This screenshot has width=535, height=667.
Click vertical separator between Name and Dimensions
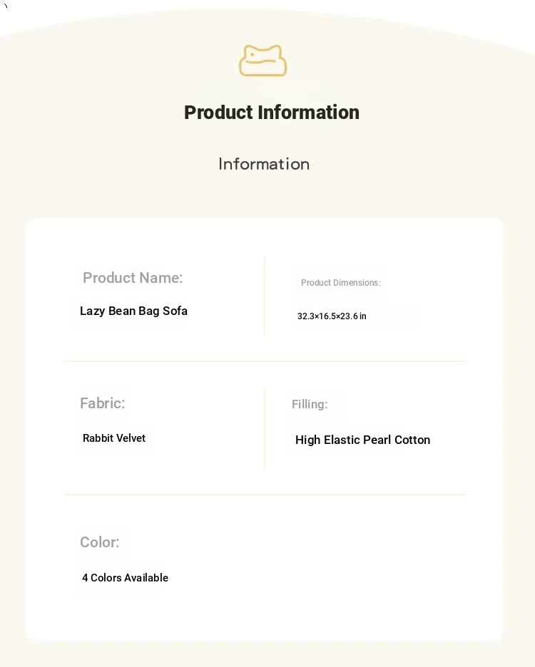pos(265,295)
